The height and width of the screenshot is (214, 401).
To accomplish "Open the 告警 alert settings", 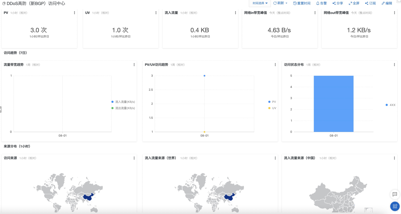I will (x=321, y=3).
